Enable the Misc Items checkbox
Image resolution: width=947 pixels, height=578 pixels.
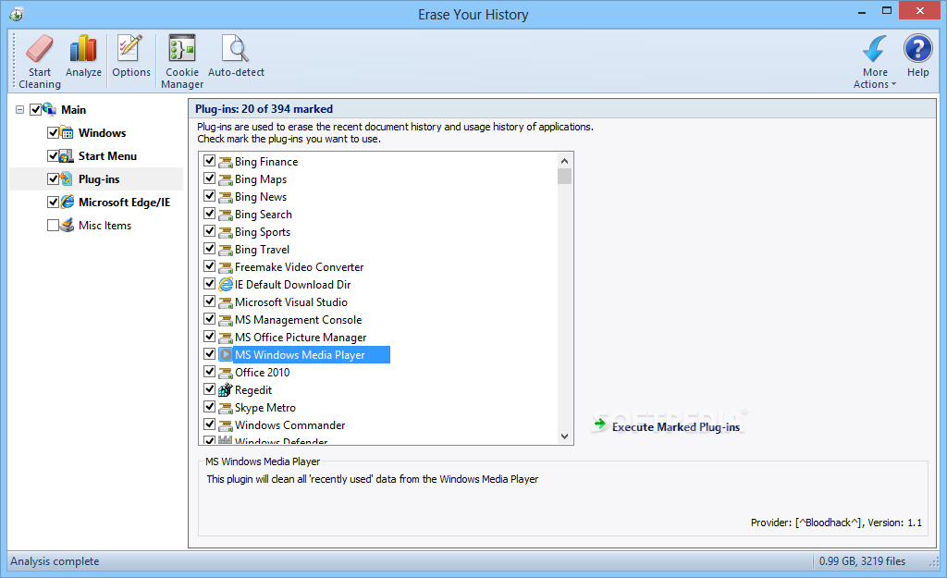tap(53, 226)
